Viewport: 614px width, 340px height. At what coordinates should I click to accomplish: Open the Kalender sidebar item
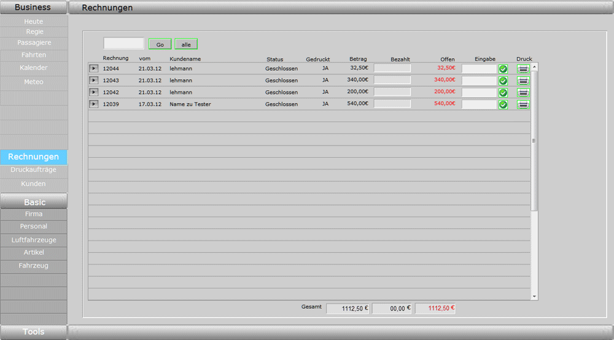tap(33, 68)
